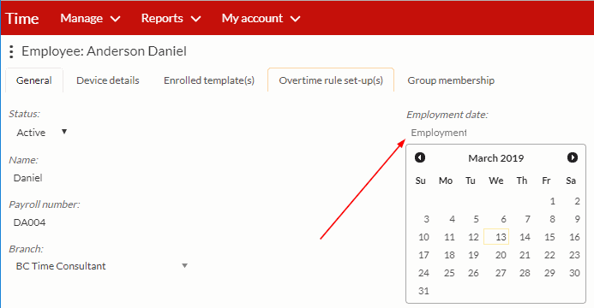Image resolution: width=594 pixels, height=308 pixels.
Task: Open the Group membership tab
Action: (x=451, y=80)
